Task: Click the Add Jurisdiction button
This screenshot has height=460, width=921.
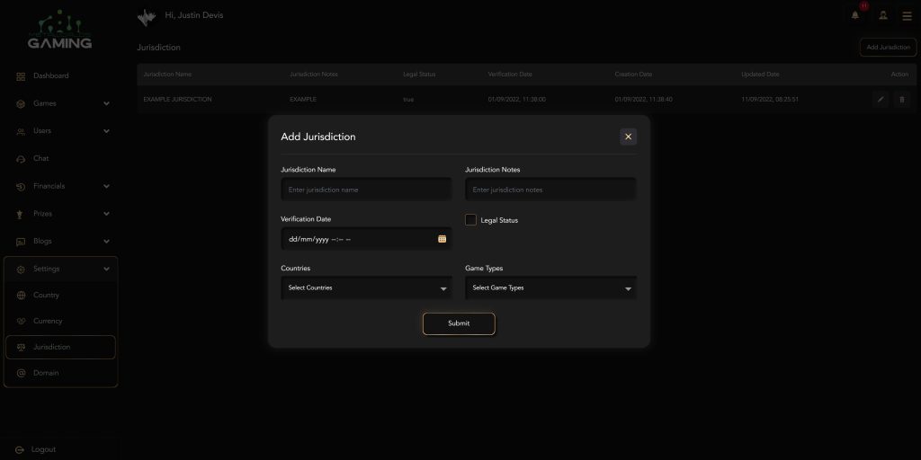Action: pyautogui.click(x=888, y=47)
